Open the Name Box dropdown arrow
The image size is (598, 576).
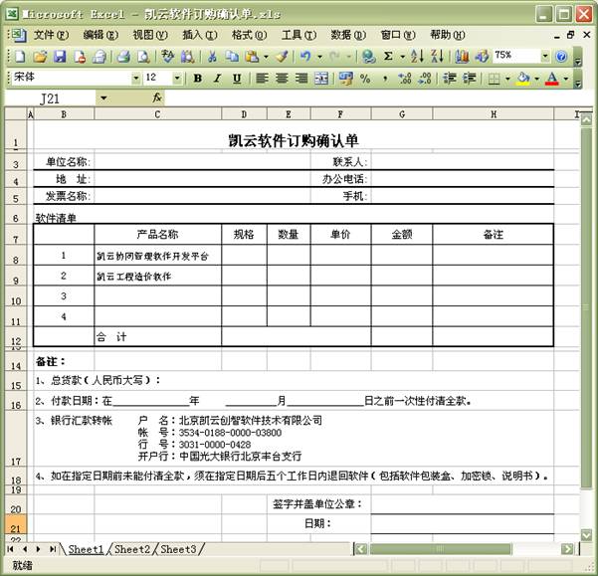tap(103, 97)
